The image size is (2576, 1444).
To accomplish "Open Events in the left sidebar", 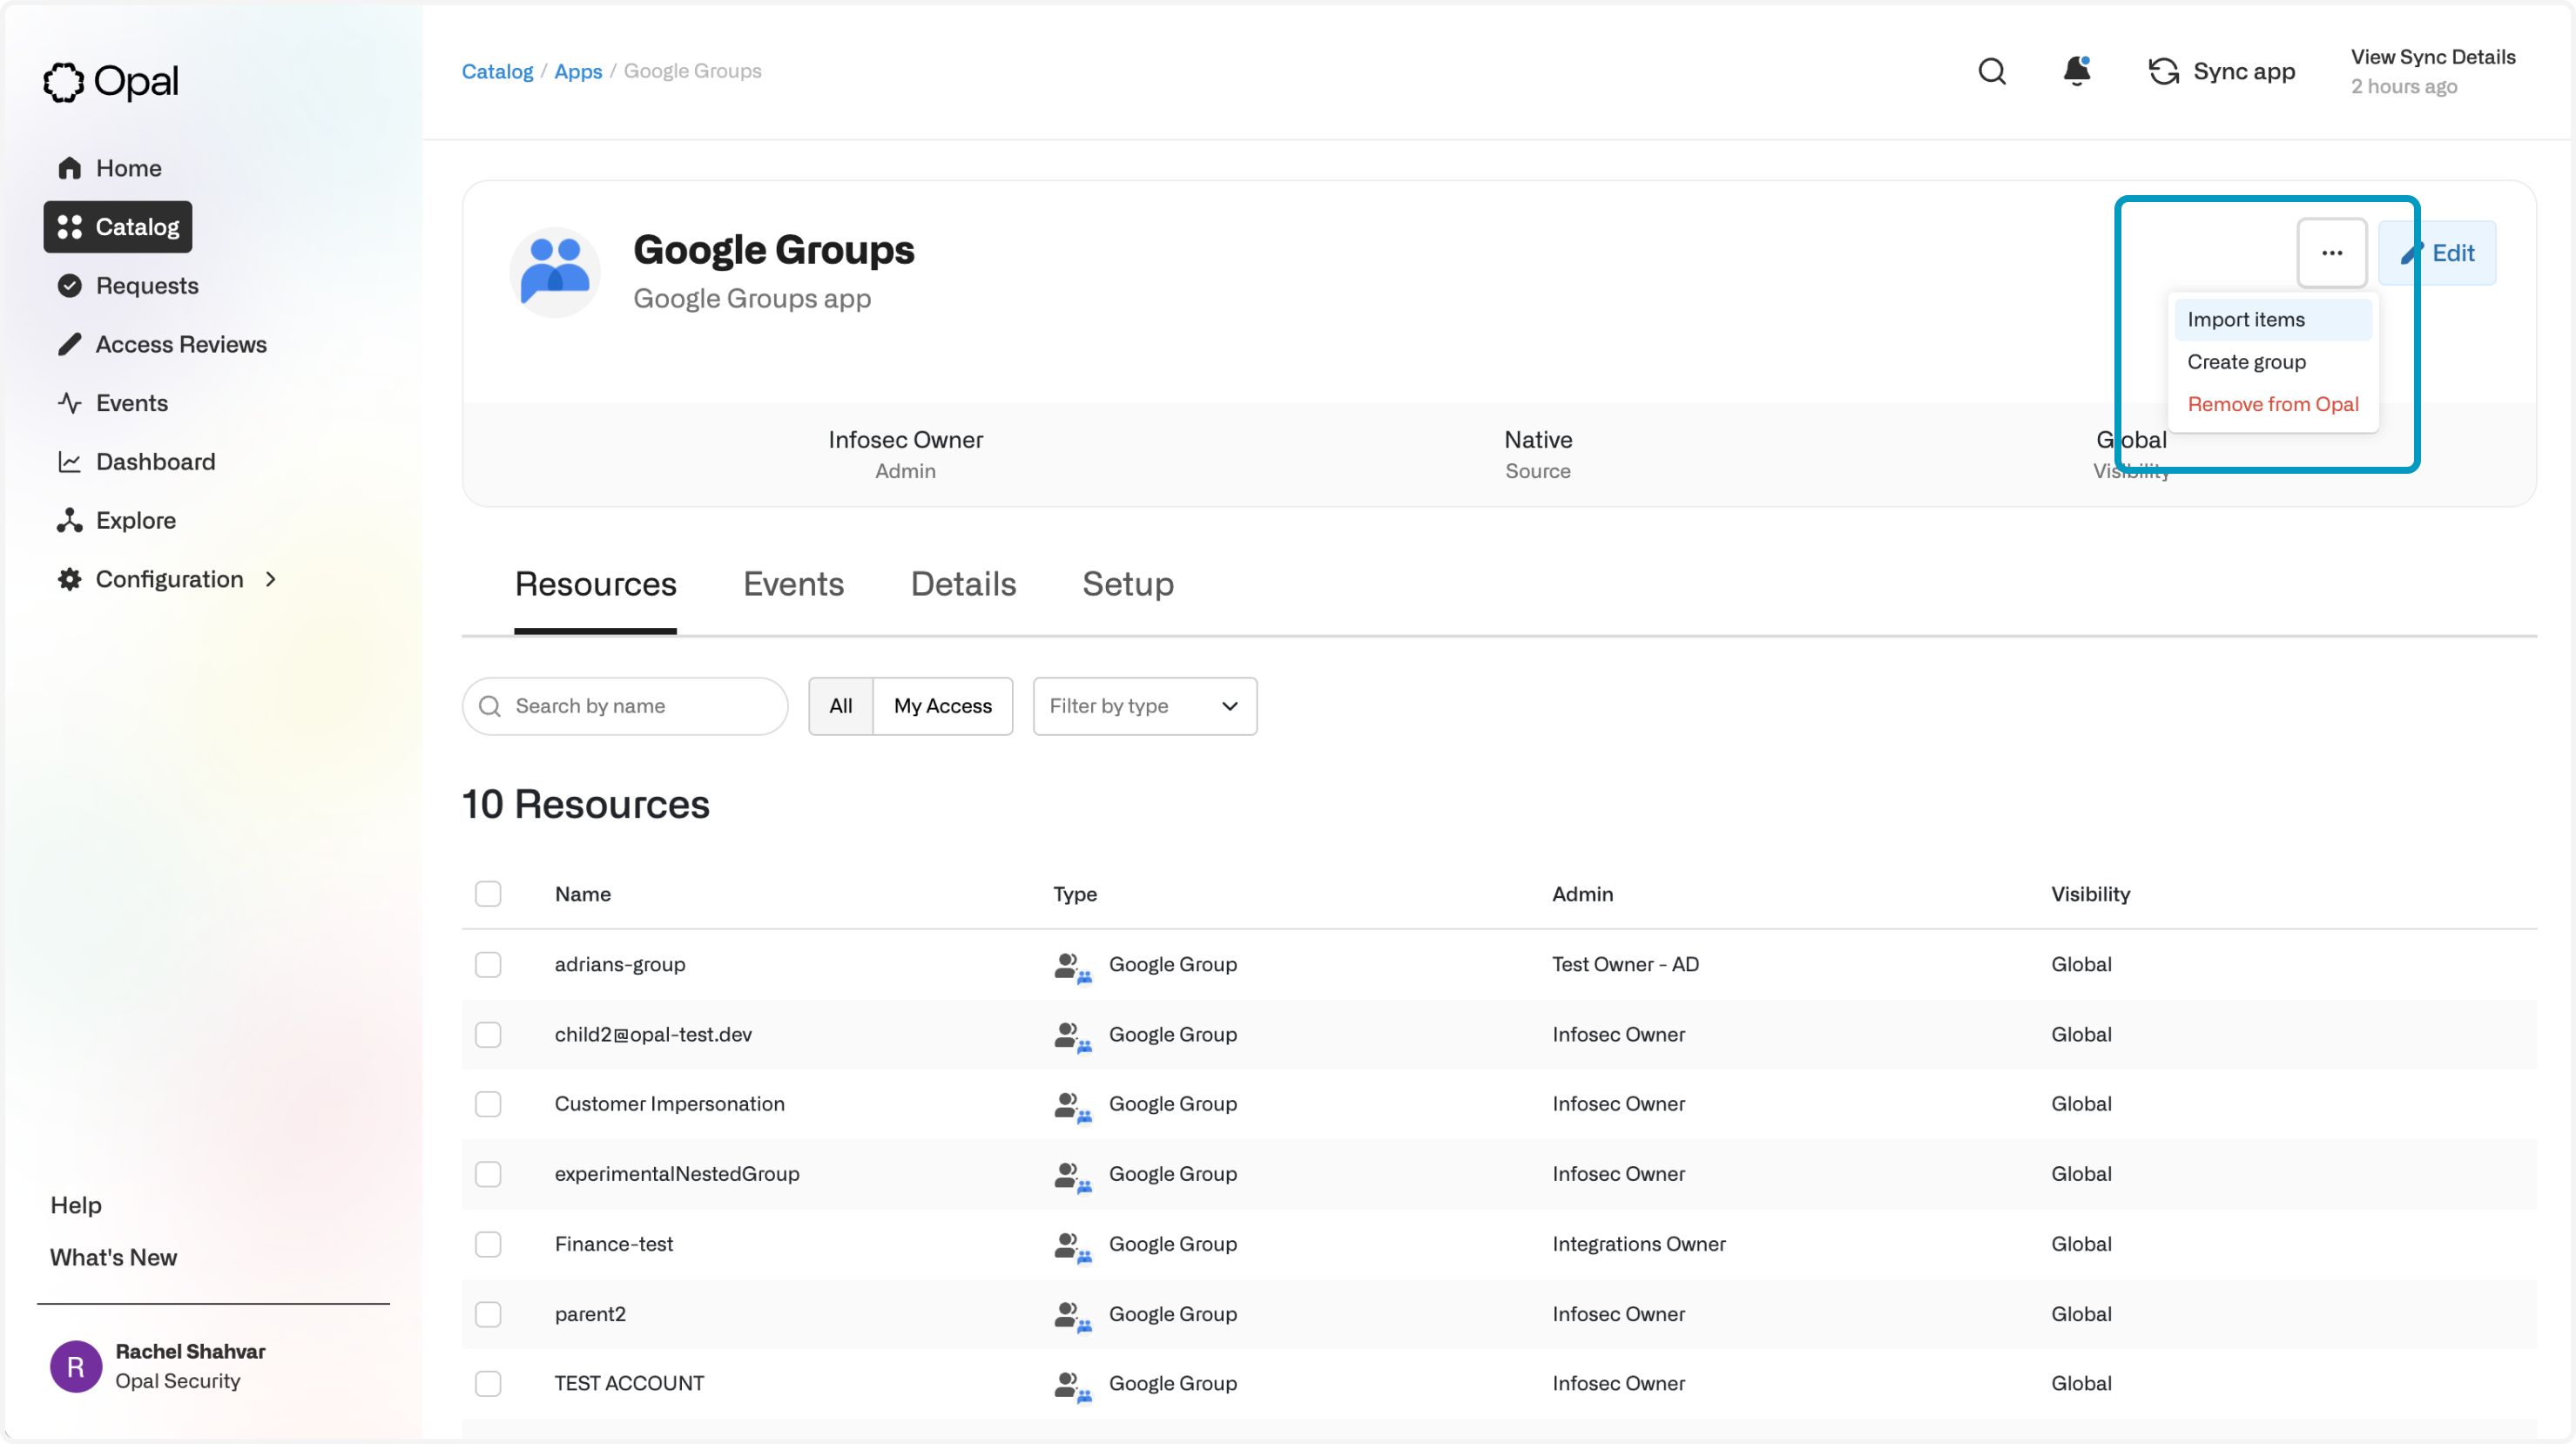I will click(x=112, y=403).
